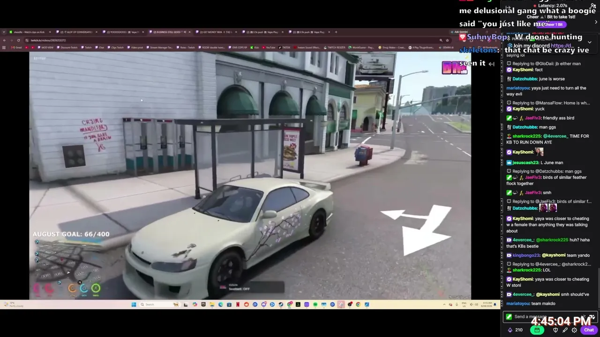The image size is (600, 337).
Task: Open the TIKTOK bookmark
Action: tap(285, 47)
